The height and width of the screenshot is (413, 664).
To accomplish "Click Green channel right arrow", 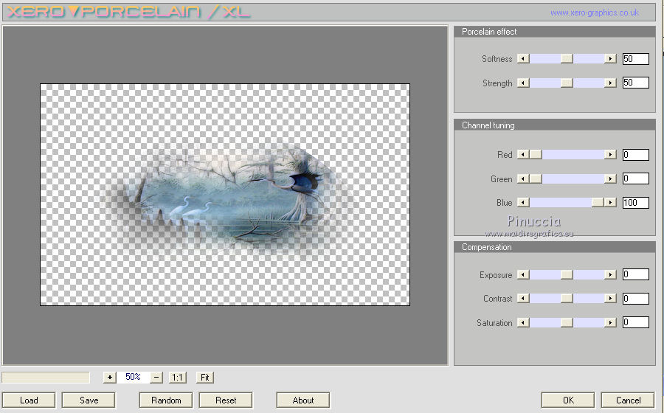I will pyautogui.click(x=610, y=178).
